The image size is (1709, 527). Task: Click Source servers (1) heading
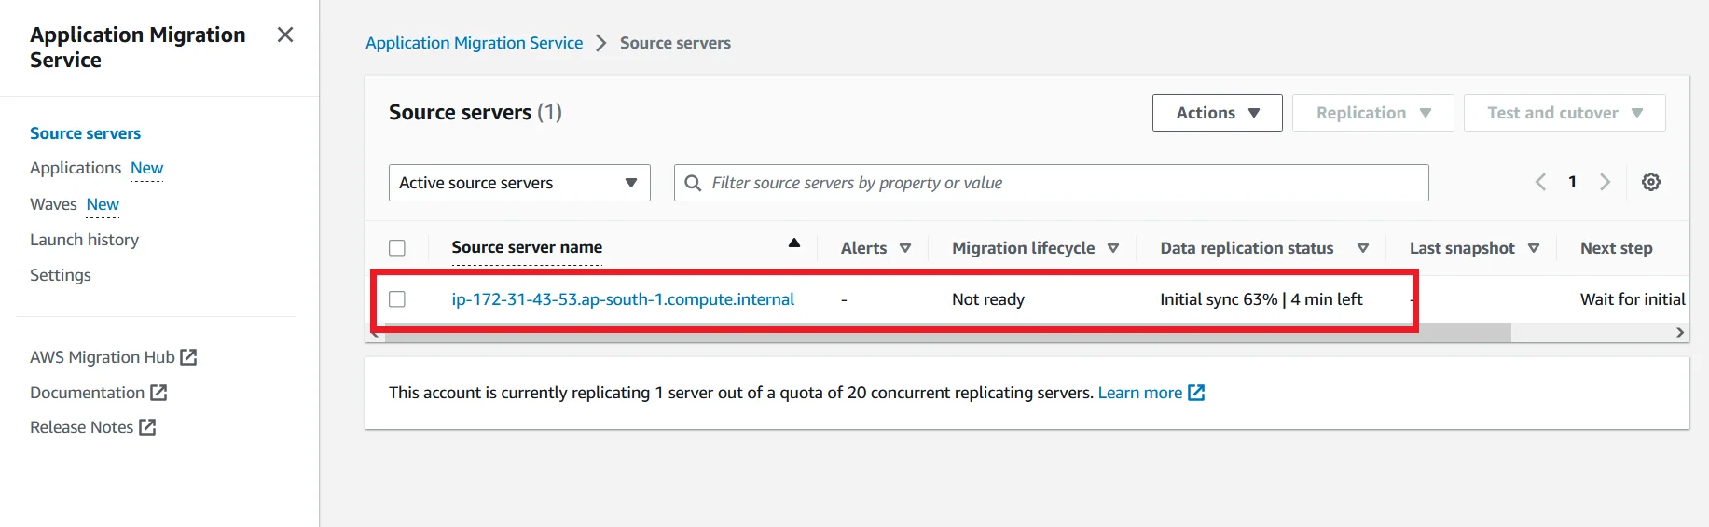tap(475, 113)
